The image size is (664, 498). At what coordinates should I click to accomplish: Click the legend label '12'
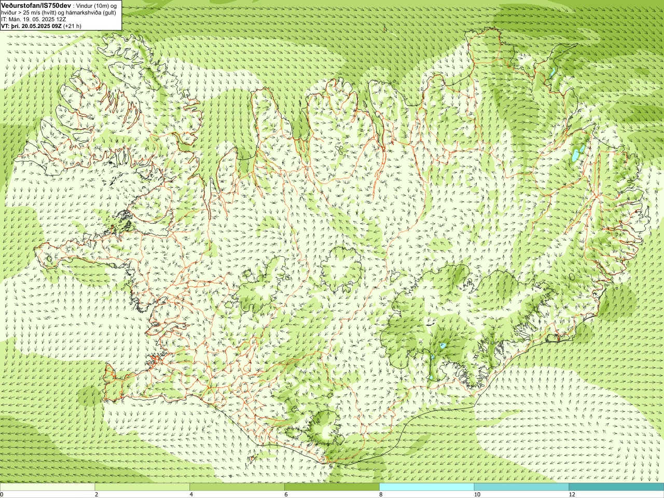(572, 494)
